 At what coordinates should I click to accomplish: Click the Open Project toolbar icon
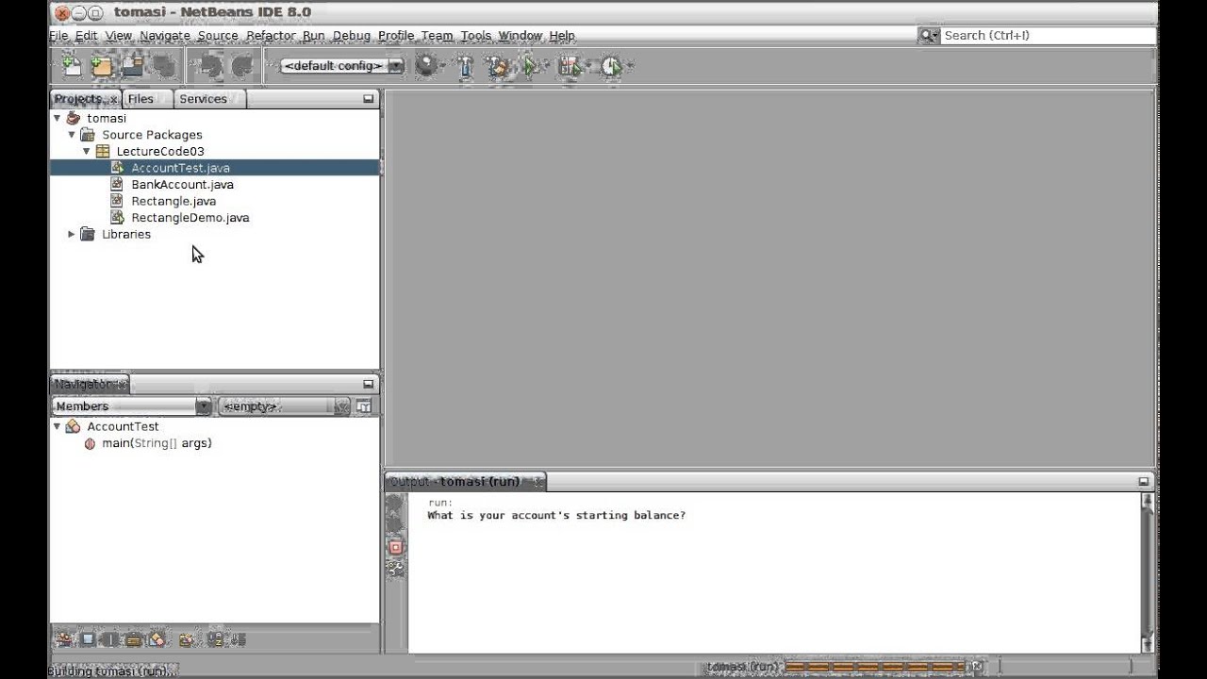(x=132, y=66)
